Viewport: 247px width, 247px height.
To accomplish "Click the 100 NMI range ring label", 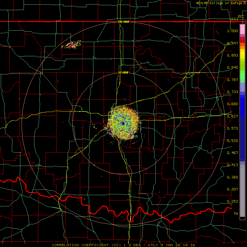I will click(x=123, y=22).
